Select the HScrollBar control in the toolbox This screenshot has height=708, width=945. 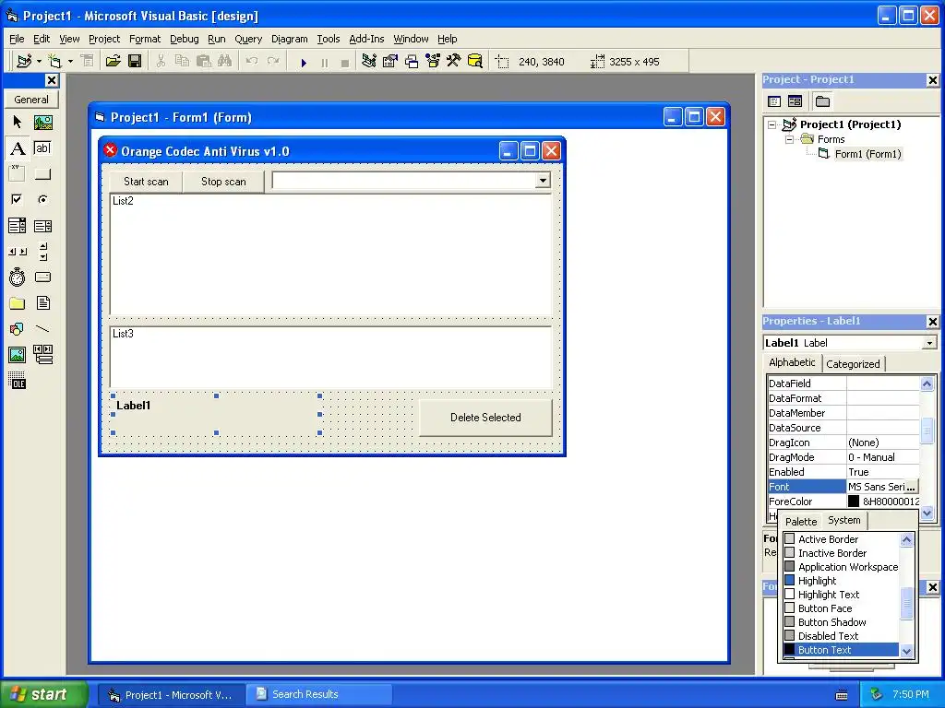click(18, 252)
